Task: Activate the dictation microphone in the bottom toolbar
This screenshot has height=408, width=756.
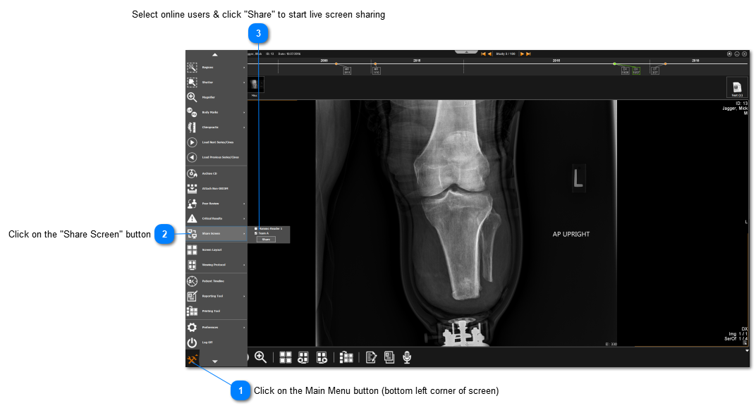Action: point(406,357)
